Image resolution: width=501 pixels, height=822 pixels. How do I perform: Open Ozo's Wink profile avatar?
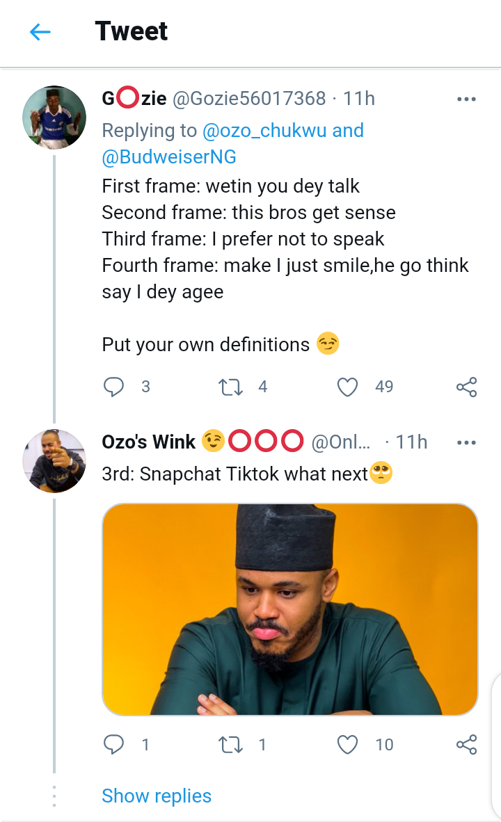54,461
